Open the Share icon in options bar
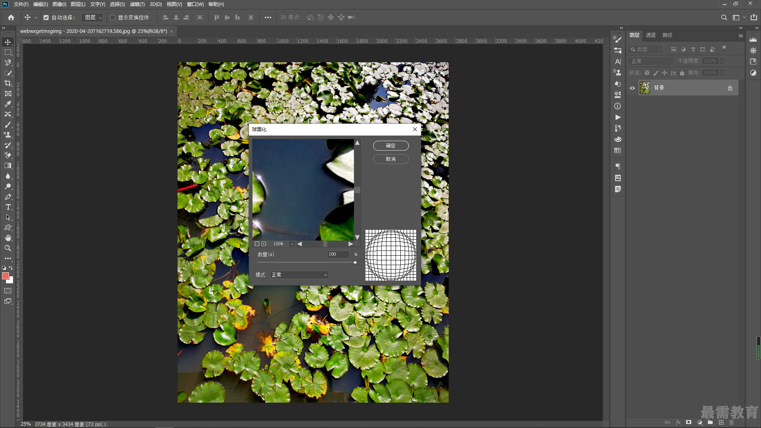The image size is (761, 428). click(x=754, y=17)
